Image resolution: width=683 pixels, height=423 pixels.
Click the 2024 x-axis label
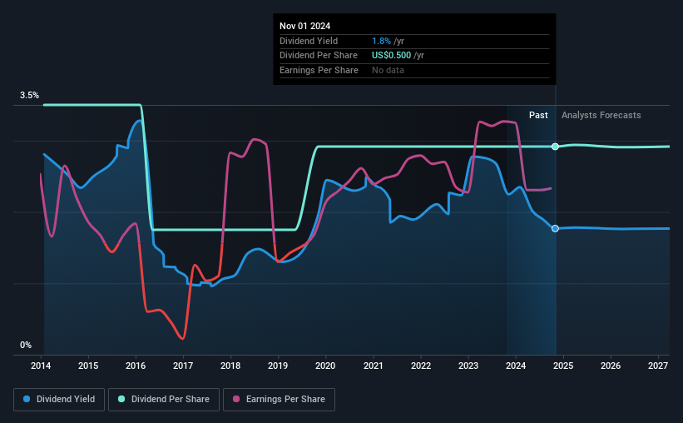click(x=516, y=366)
